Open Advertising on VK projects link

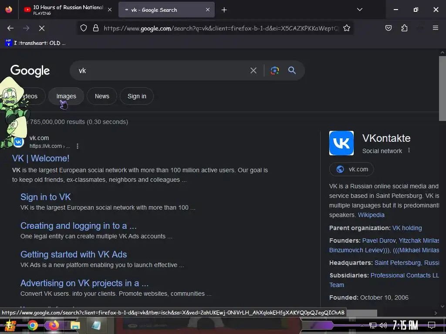(84, 283)
